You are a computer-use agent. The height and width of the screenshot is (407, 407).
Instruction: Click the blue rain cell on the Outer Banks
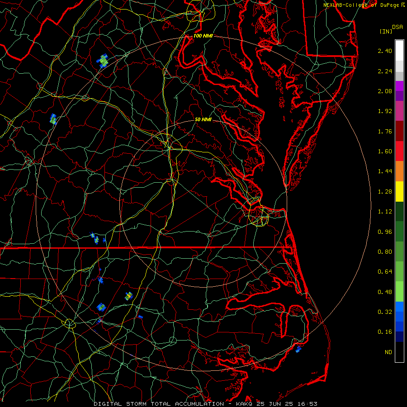(x=298, y=349)
